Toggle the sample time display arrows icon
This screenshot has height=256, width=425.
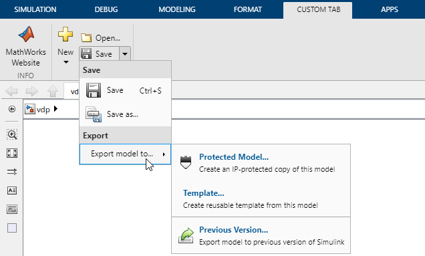12,172
